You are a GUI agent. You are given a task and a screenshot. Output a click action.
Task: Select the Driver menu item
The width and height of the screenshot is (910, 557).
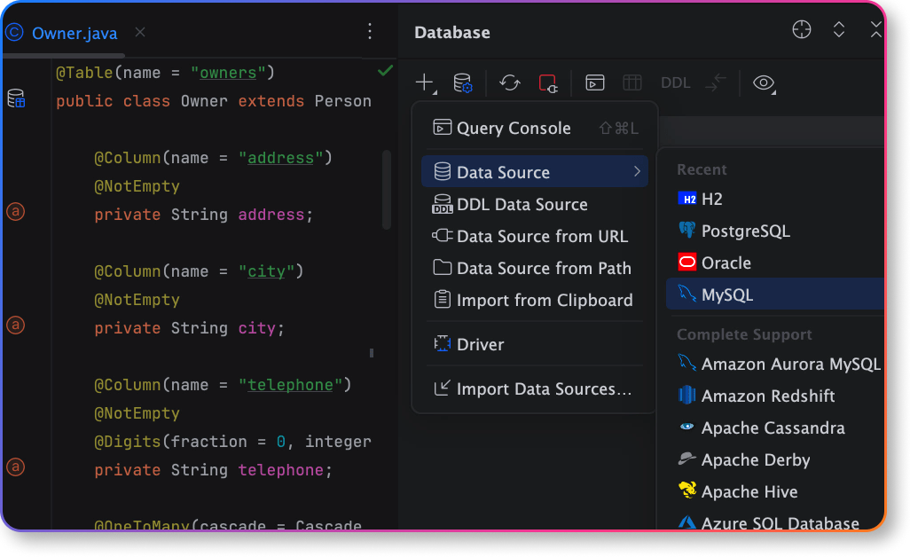(x=535, y=344)
